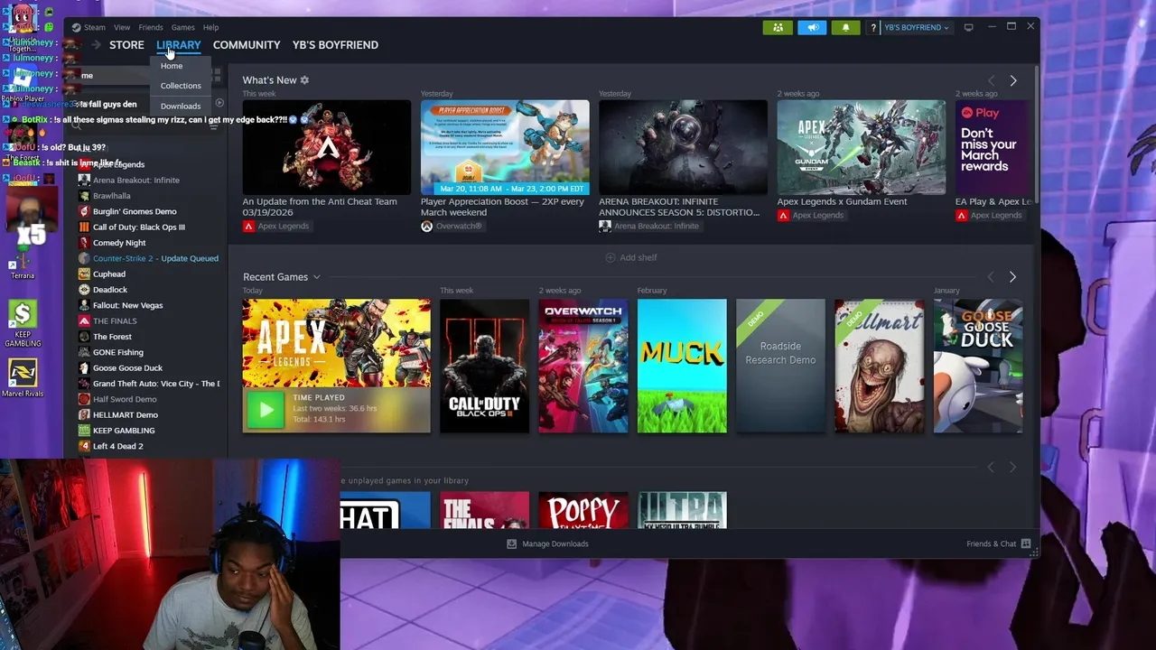Open Overwatch cover in Recent Games

click(583, 366)
